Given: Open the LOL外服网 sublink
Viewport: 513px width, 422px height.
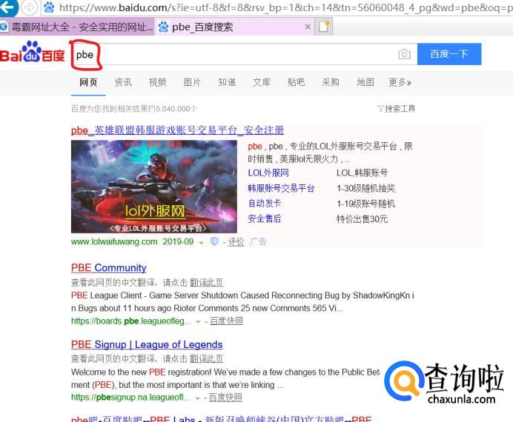Looking at the screenshot, I should pos(268,173).
